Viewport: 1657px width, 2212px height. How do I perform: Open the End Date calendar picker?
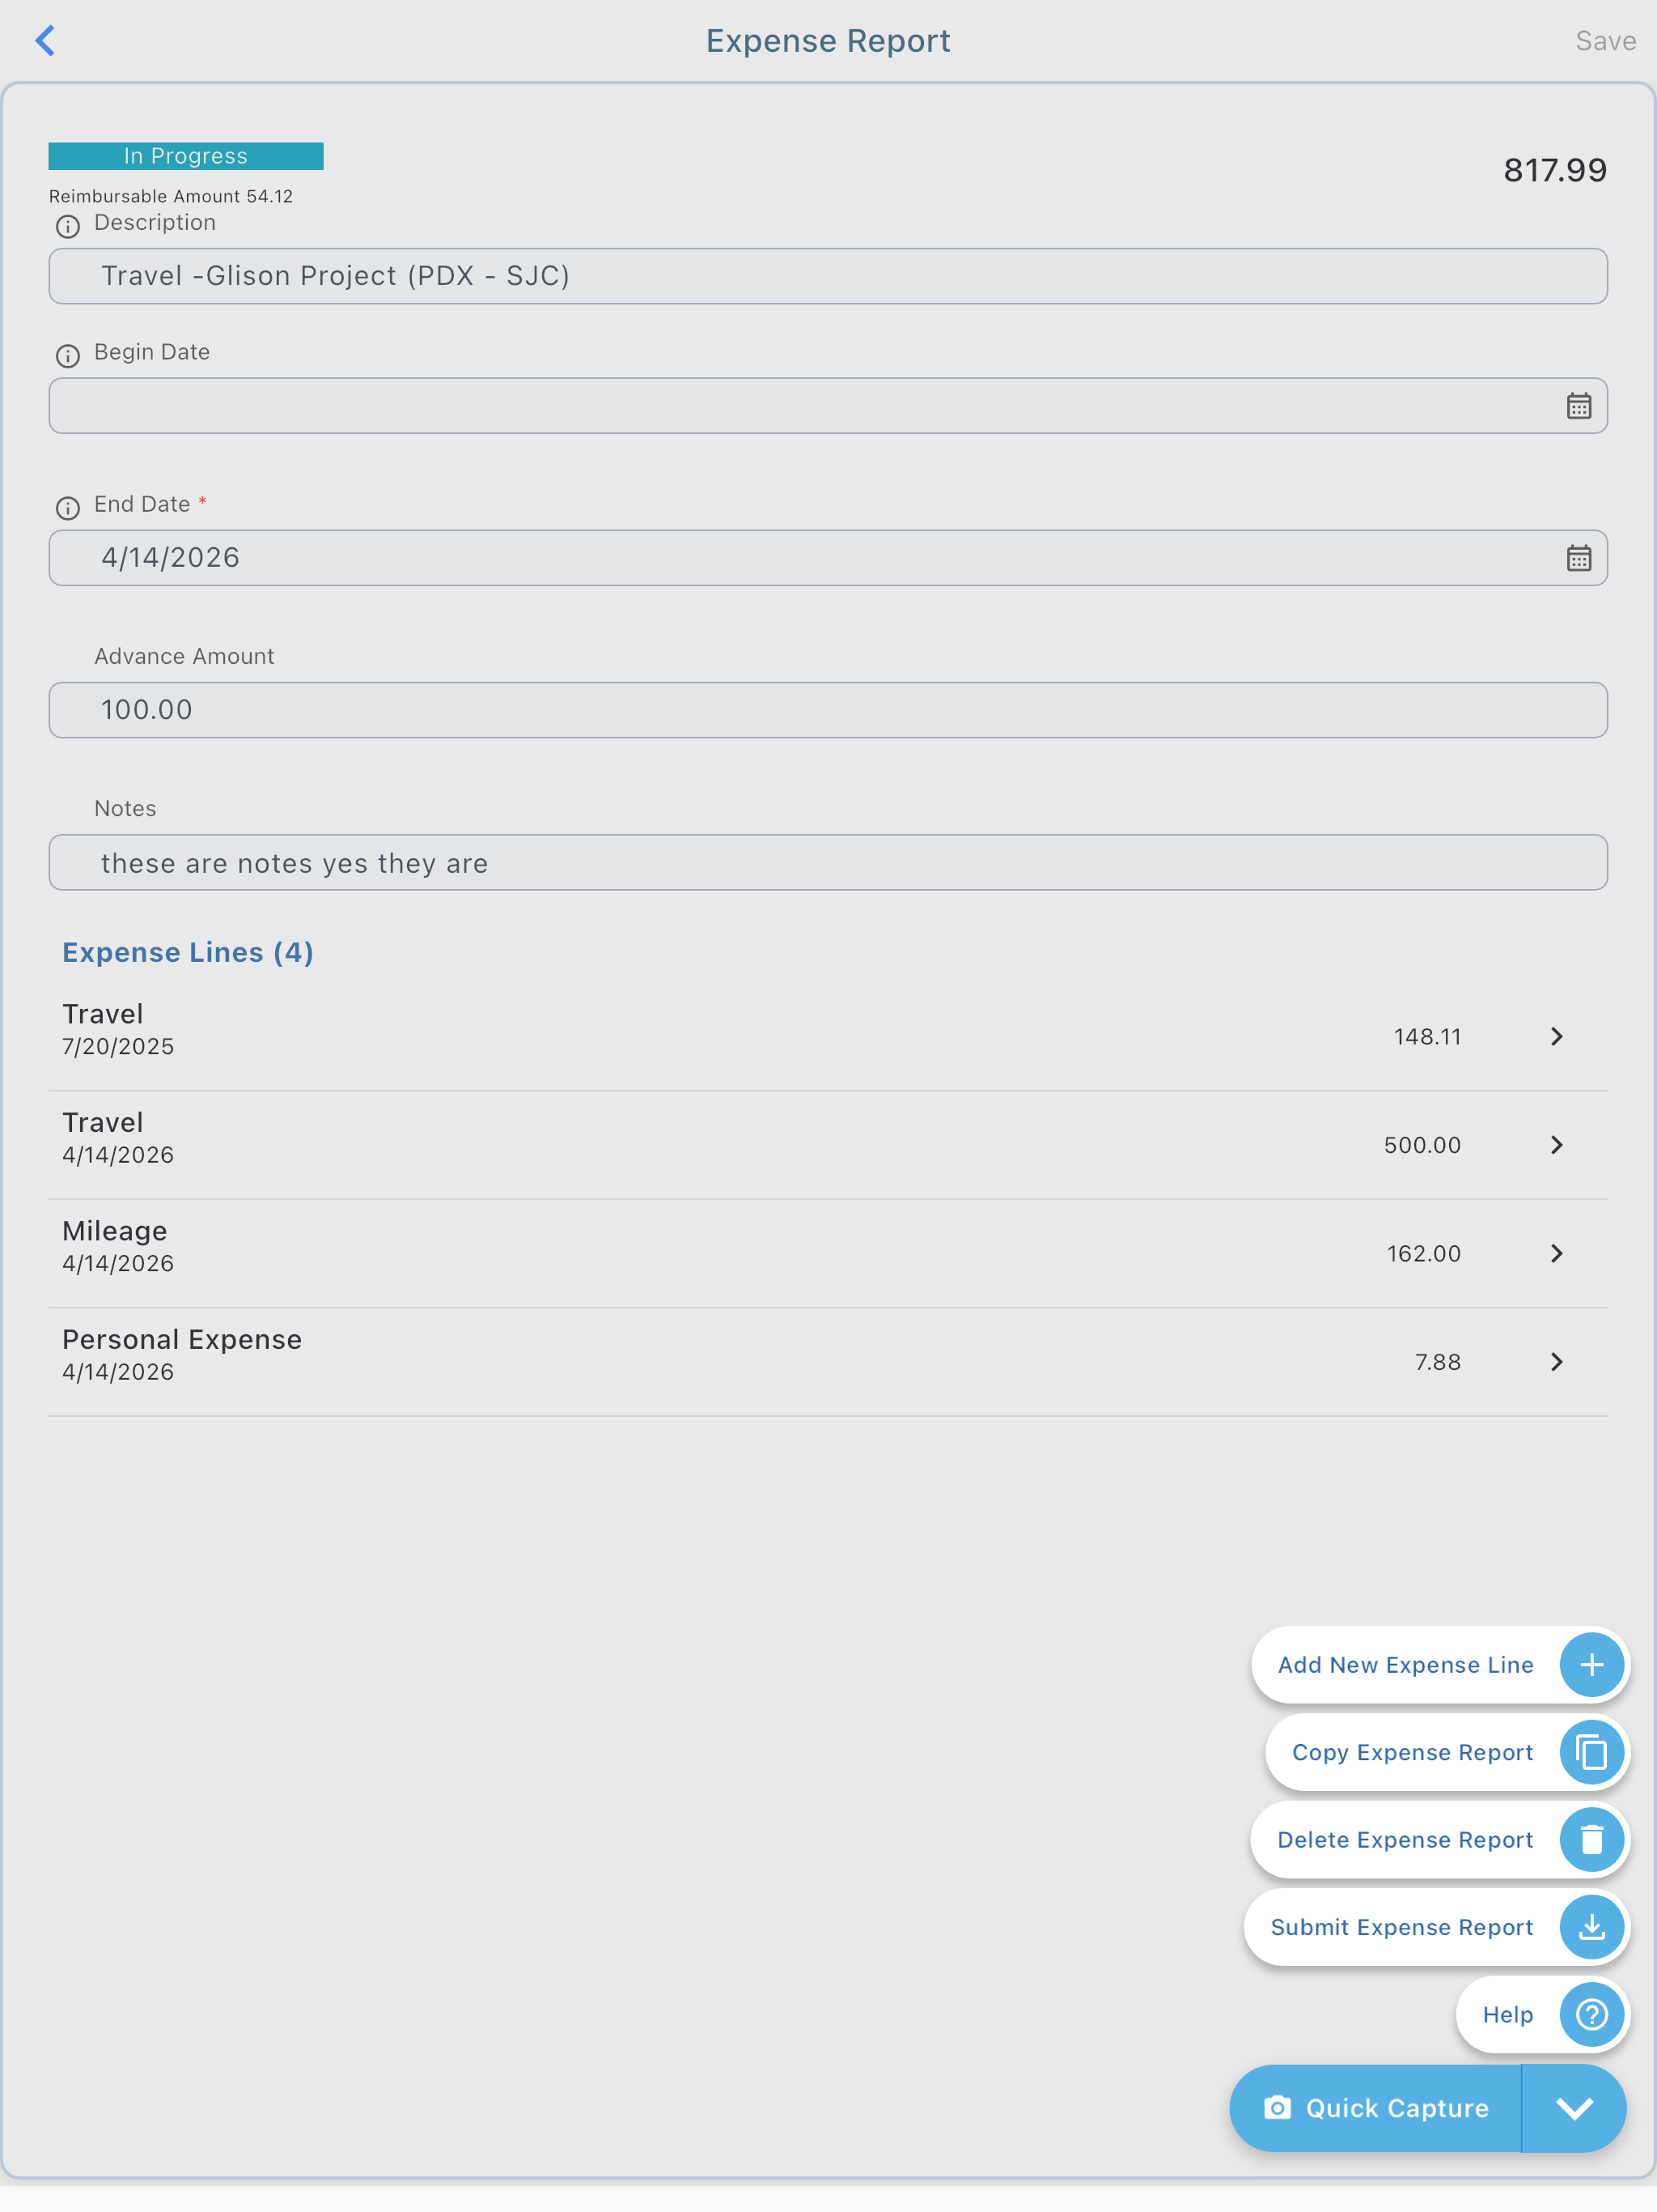(x=1578, y=558)
